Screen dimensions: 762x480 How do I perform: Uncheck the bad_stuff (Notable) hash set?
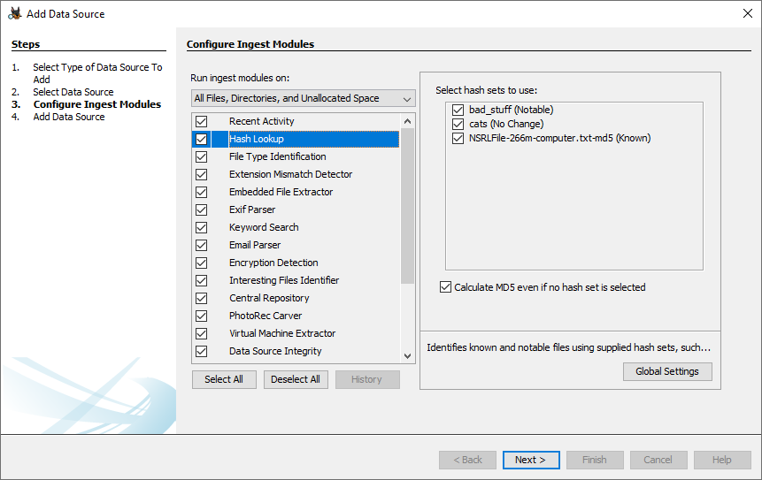458,110
